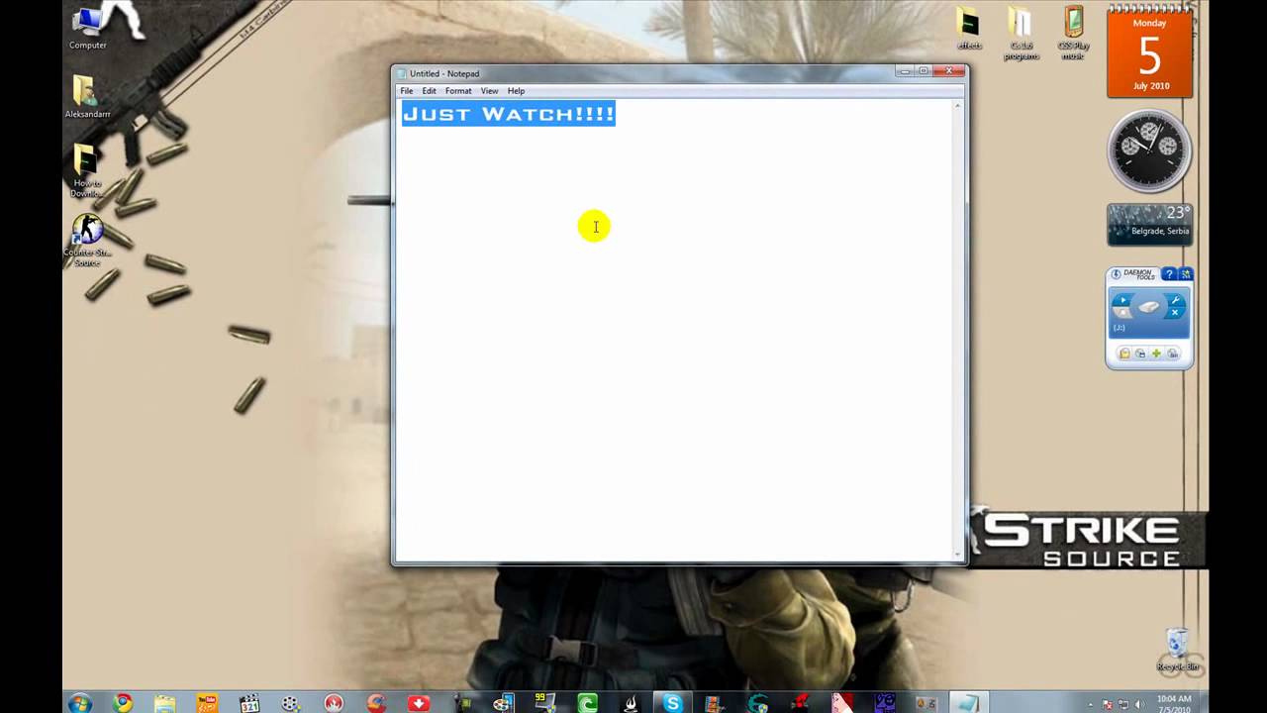Open the Edit menu in Notepad
Viewport: 1267px width, 713px height.
(430, 91)
